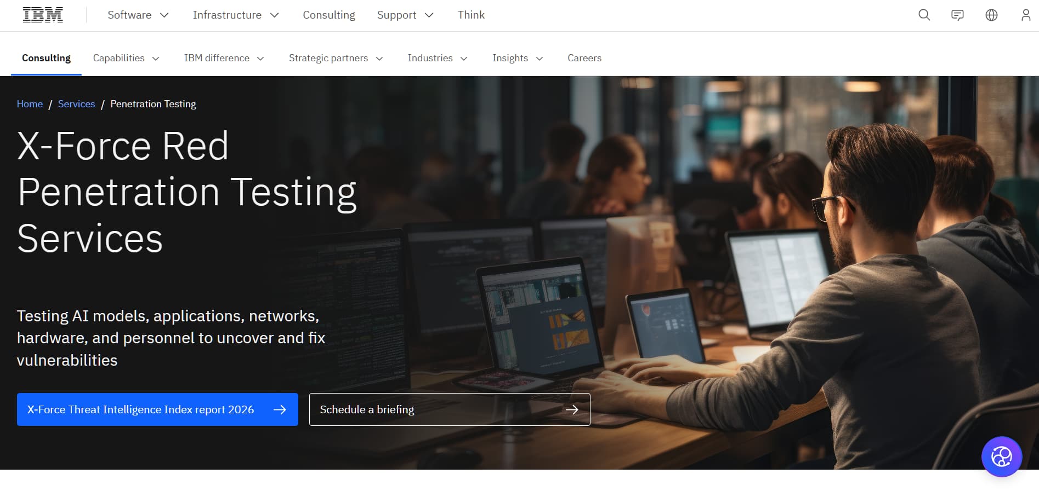Click arrow on Schedule a briefing button
1039x491 pixels.
tap(572, 409)
